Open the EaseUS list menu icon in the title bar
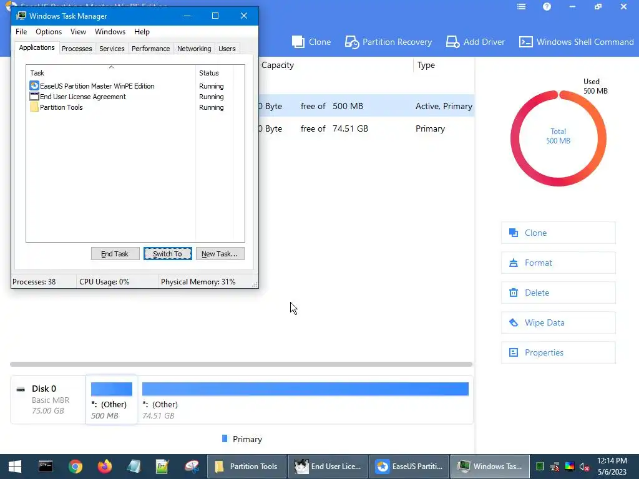The height and width of the screenshot is (479, 639). (521, 6)
